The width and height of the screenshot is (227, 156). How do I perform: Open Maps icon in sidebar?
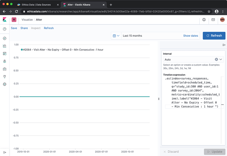pyautogui.click(x=5, y=61)
